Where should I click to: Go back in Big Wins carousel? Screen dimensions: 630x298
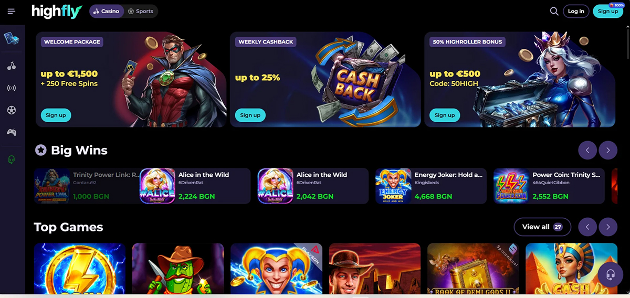587,150
